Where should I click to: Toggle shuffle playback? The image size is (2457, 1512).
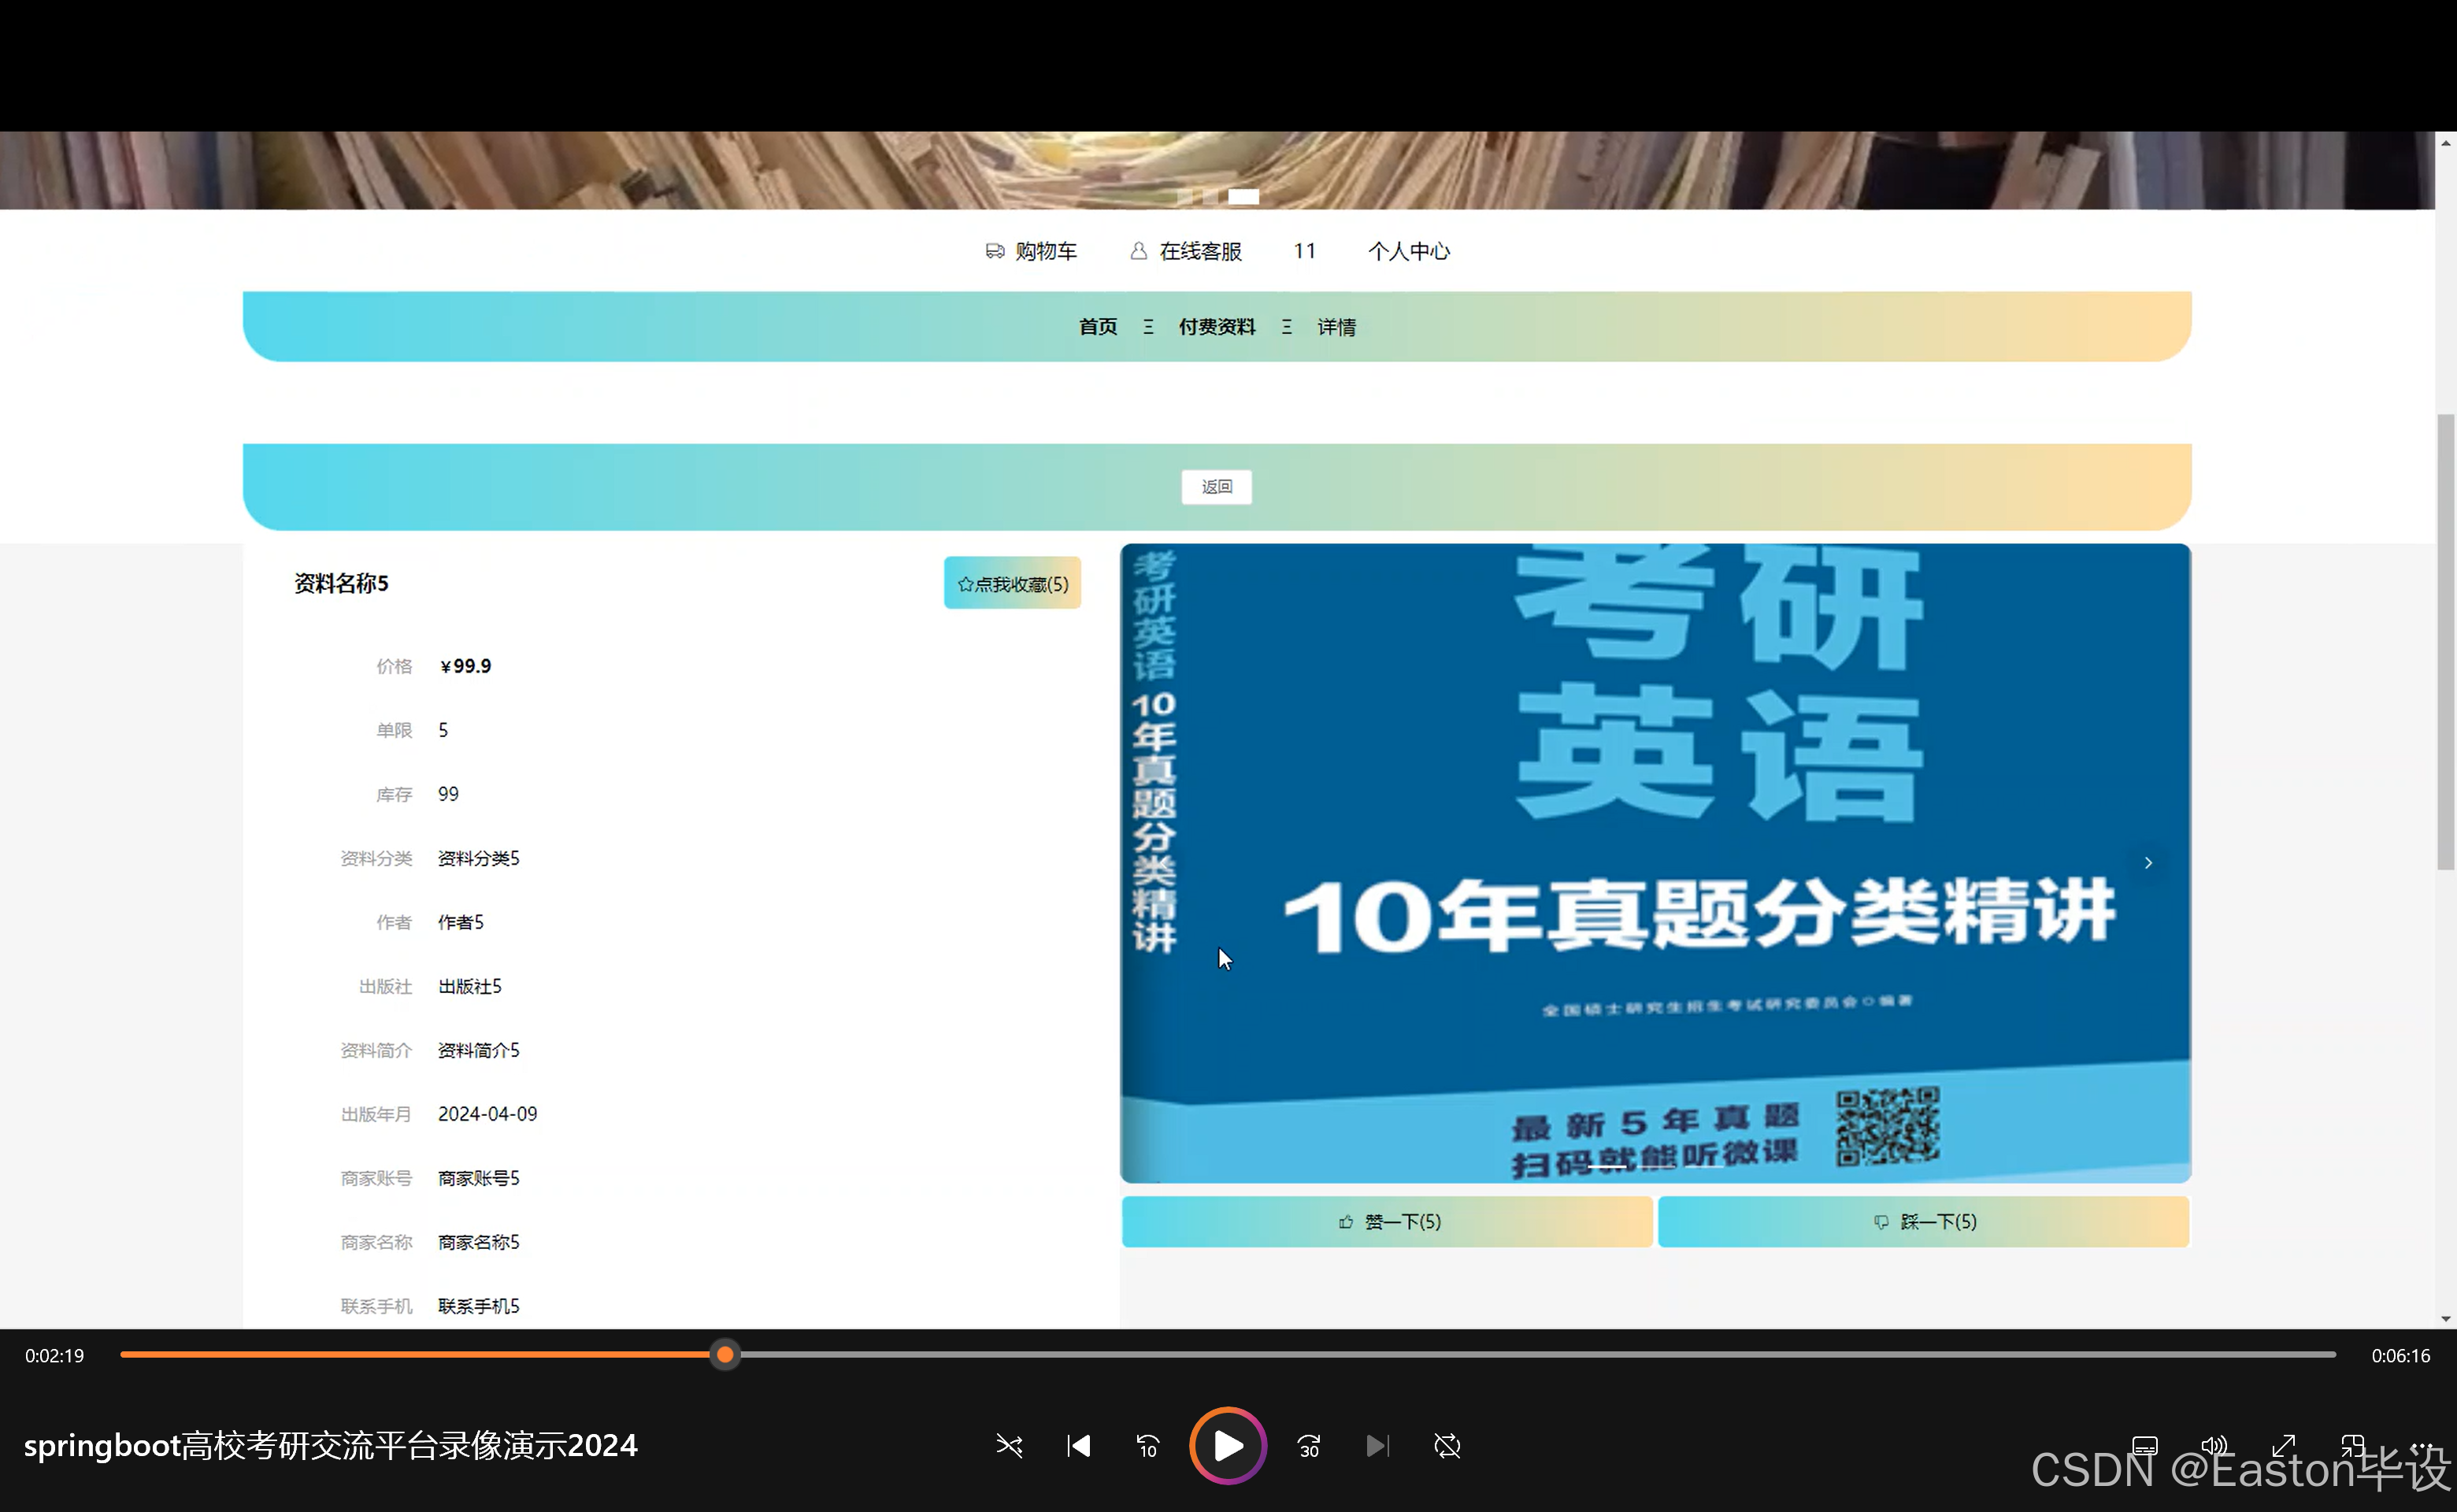[x=1009, y=1446]
